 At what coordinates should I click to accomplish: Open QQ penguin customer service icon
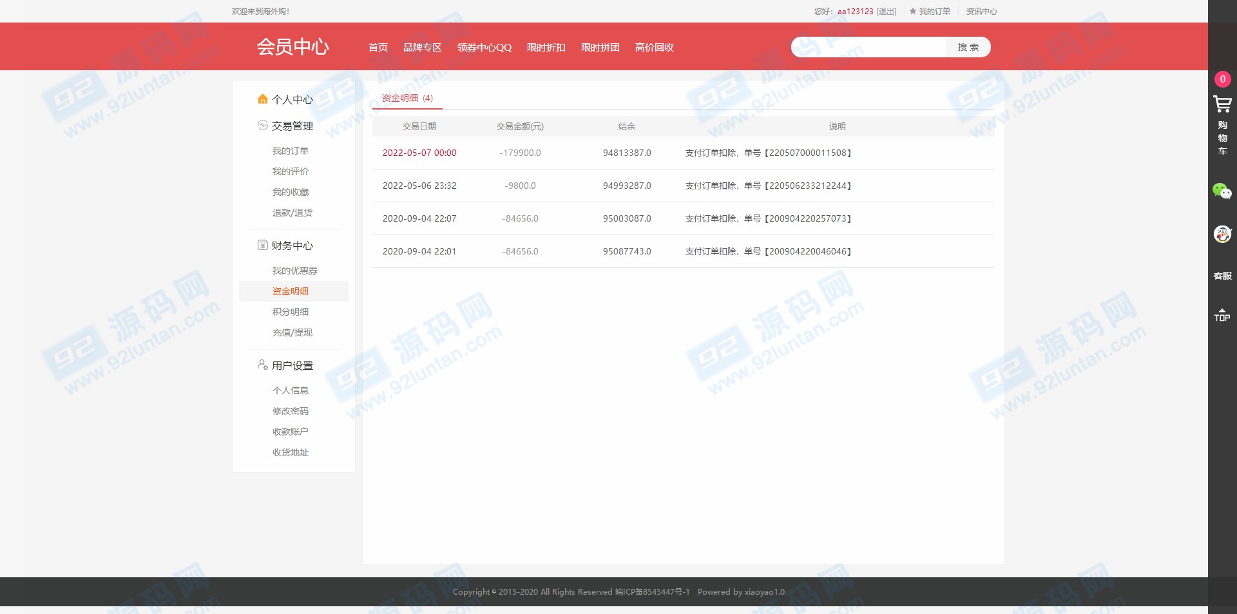coord(1222,234)
